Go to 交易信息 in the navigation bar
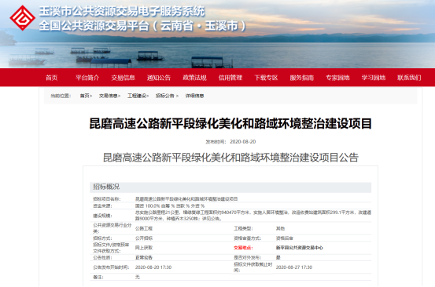This screenshot has height=287, width=435. [123, 78]
